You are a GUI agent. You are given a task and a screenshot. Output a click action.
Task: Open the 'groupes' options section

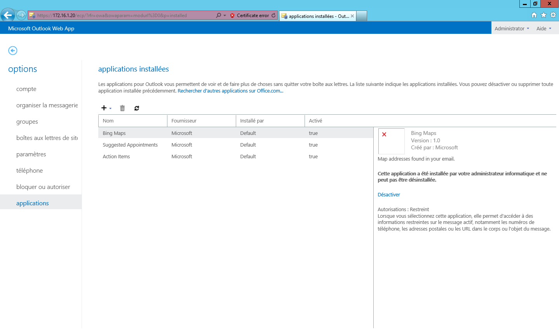pyautogui.click(x=27, y=122)
